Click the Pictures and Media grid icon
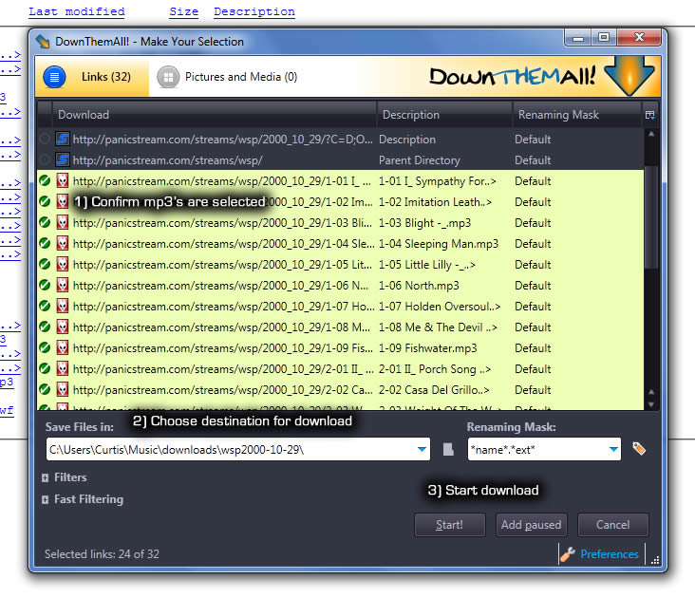Image resolution: width=695 pixels, height=598 pixels. [x=167, y=77]
